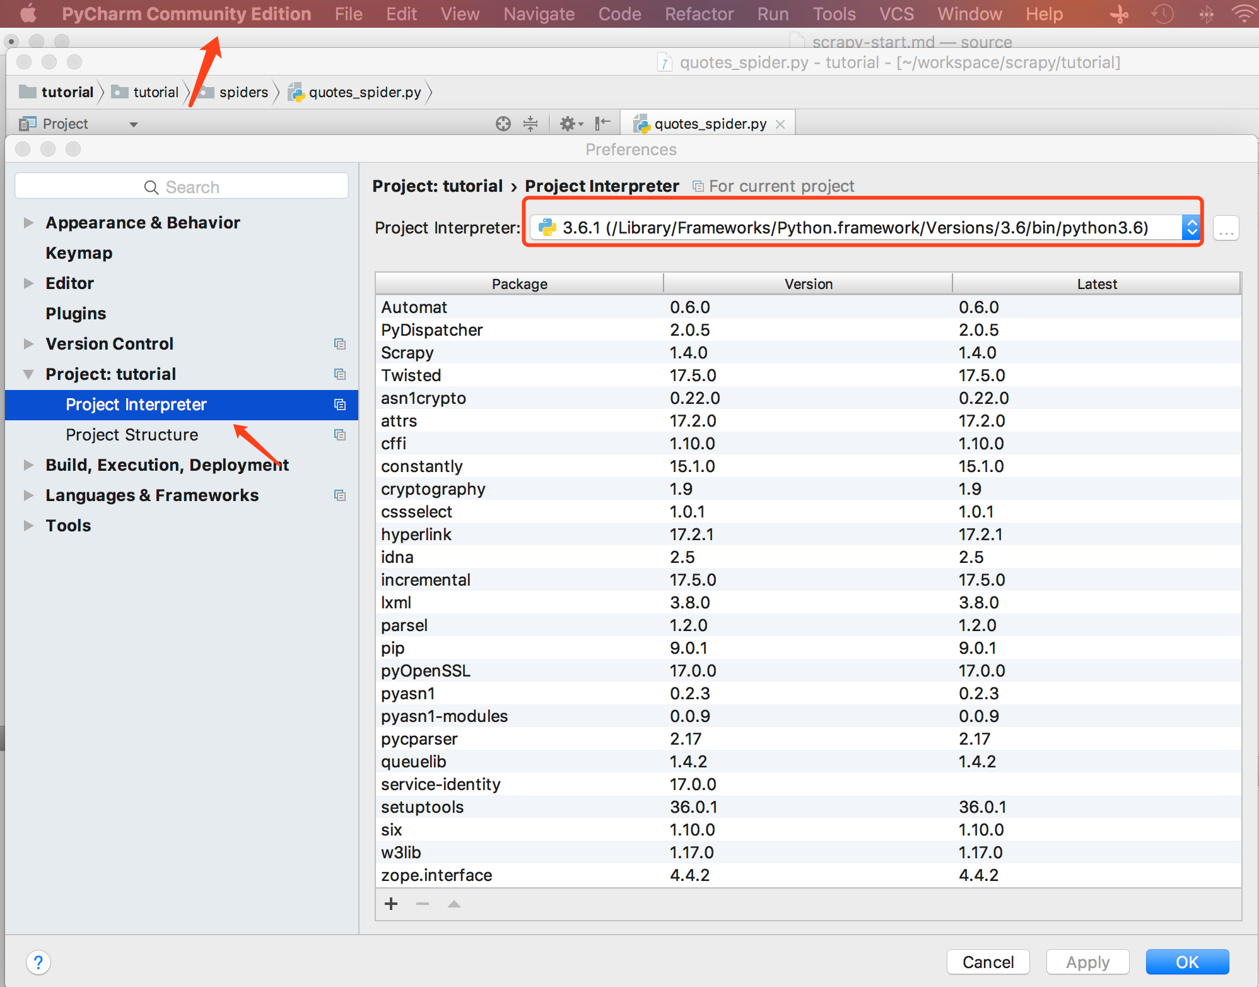Click the Cancel button
The height and width of the screenshot is (987, 1259).
coord(988,962)
